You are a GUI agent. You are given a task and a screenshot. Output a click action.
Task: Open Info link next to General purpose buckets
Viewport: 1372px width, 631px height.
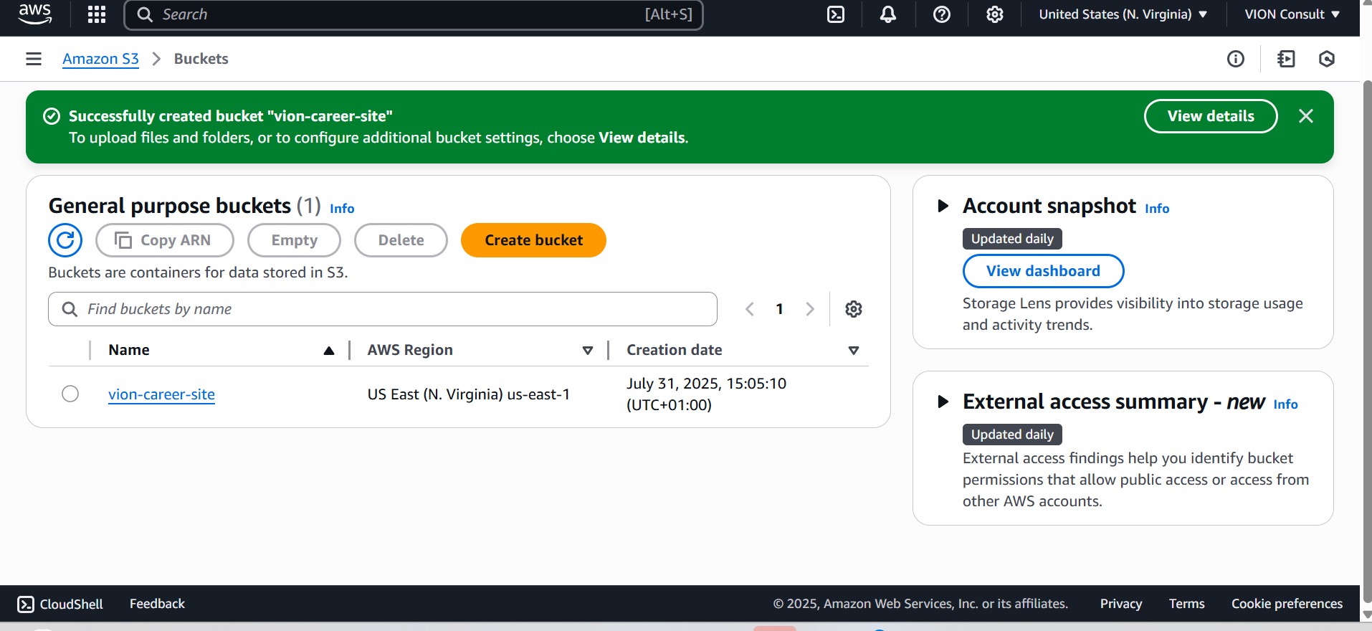(x=342, y=209)
